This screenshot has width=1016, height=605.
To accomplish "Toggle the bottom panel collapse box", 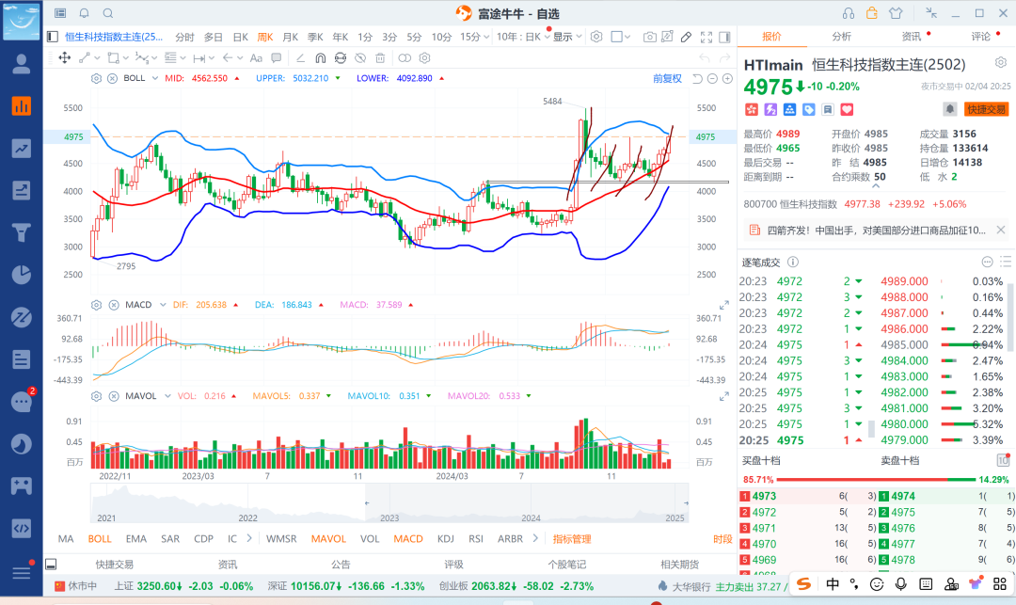I will [x=51, y=565].
